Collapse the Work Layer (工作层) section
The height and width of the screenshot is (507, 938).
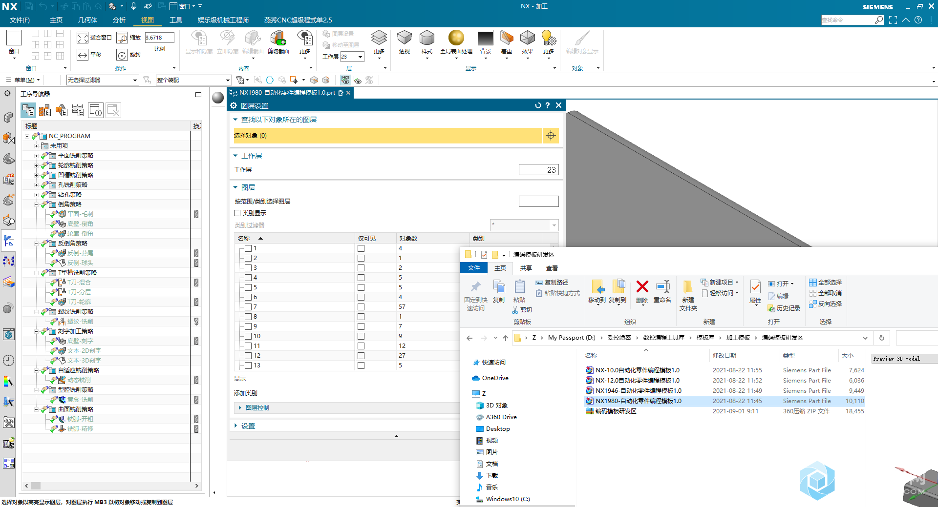pyautogui.click(x=235, y=156)
